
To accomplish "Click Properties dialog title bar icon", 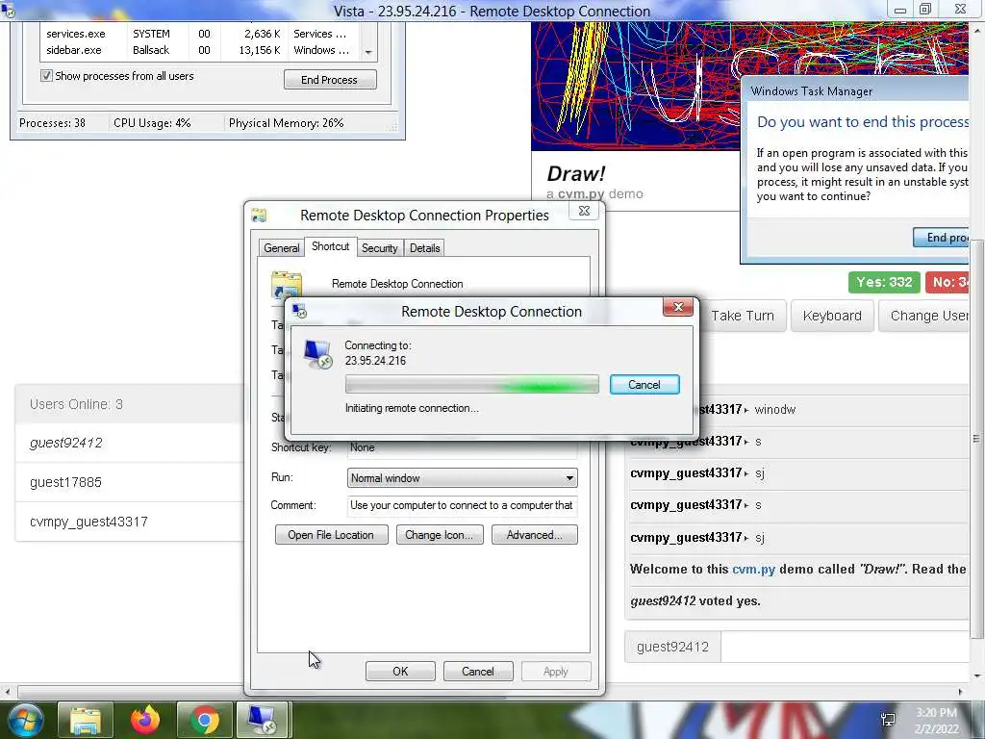I will [x=259, y=215].
